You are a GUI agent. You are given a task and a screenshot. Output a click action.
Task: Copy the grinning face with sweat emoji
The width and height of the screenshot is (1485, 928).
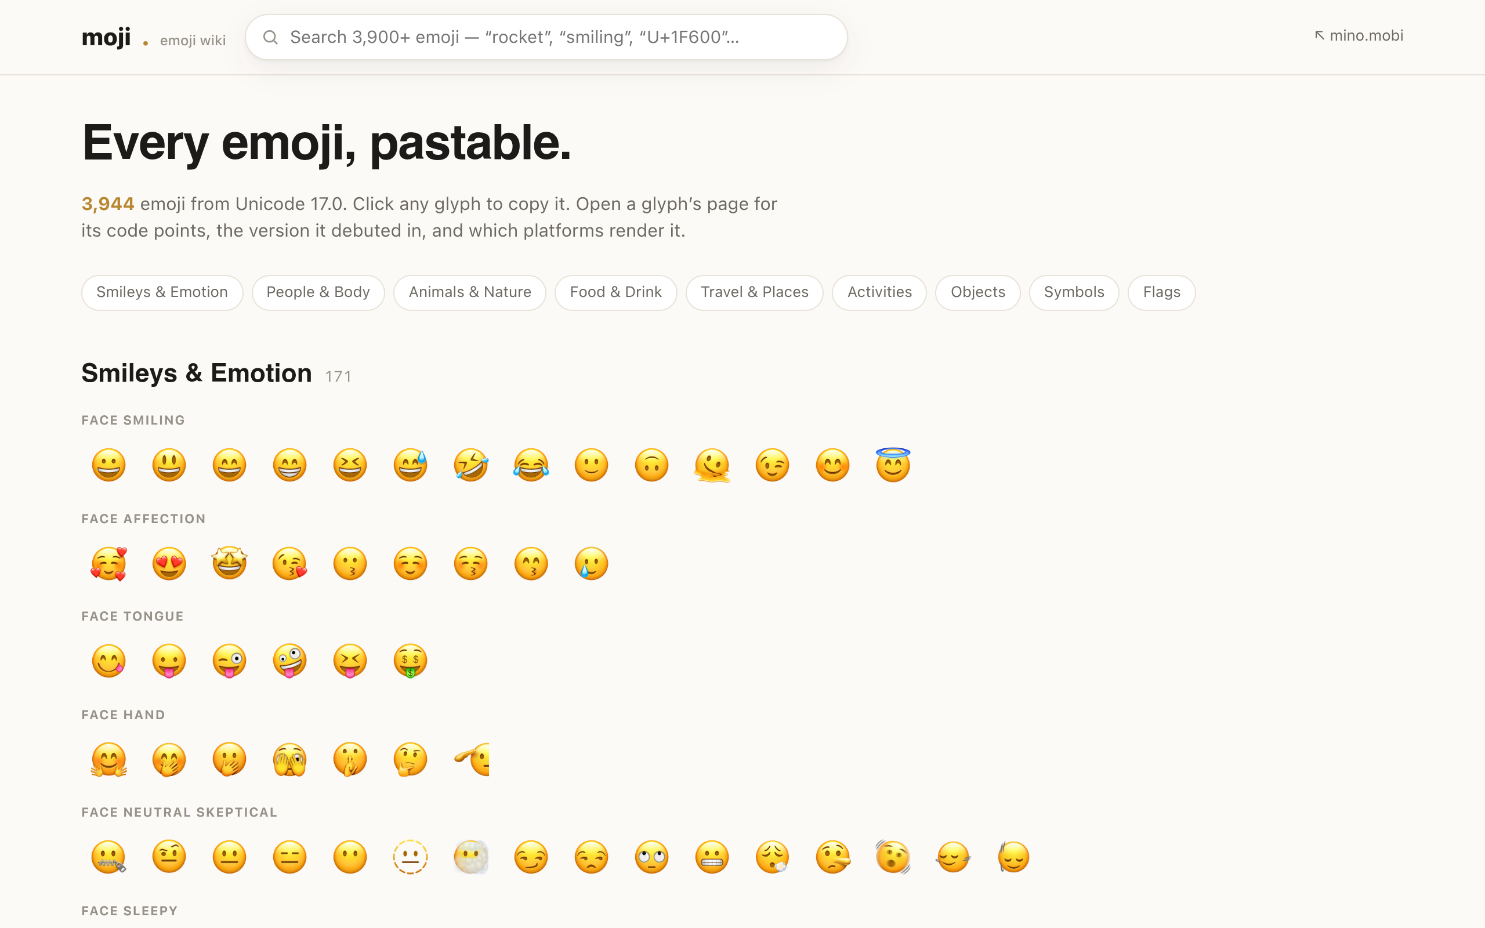[411, 465]
